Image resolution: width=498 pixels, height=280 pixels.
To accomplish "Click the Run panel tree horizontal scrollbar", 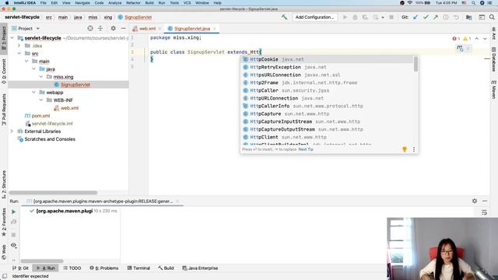I will point(42,261).
